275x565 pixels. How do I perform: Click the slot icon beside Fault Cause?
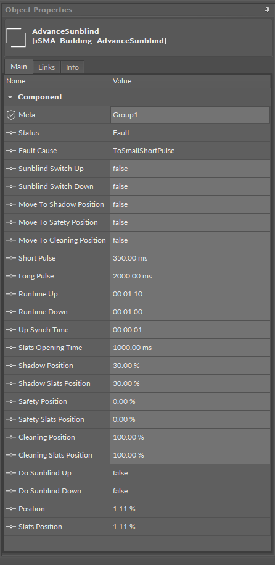click(x=11, y=151)
